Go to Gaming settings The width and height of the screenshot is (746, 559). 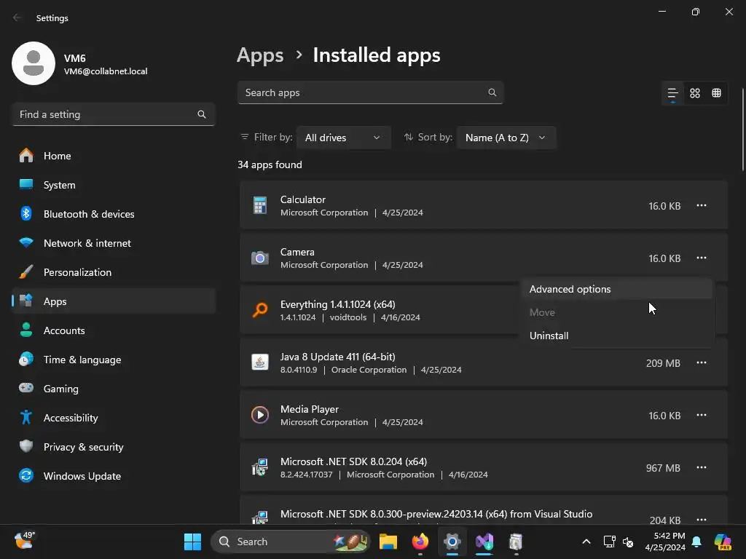click(x=114, y=389)
